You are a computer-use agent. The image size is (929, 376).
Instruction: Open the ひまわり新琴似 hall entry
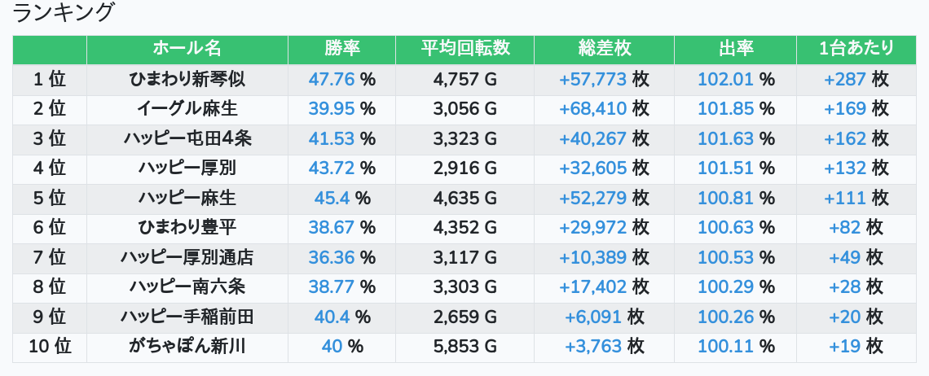tap(187, 79)
